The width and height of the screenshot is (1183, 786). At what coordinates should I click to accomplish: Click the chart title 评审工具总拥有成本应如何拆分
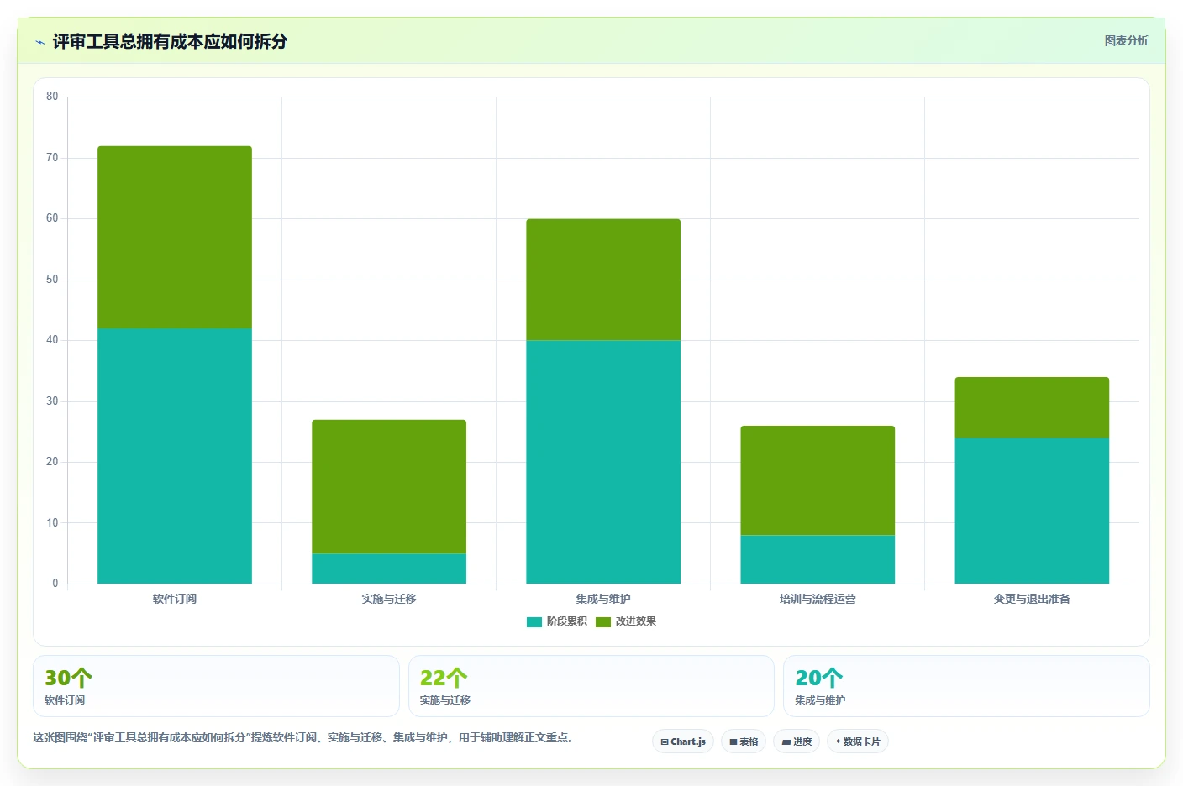coord(170,41)
